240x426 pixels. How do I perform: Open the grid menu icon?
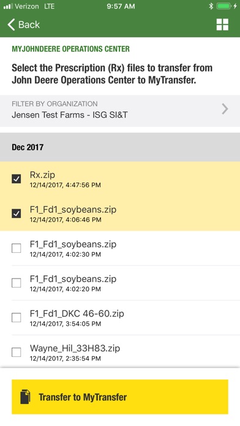click(x=222, y=24)
